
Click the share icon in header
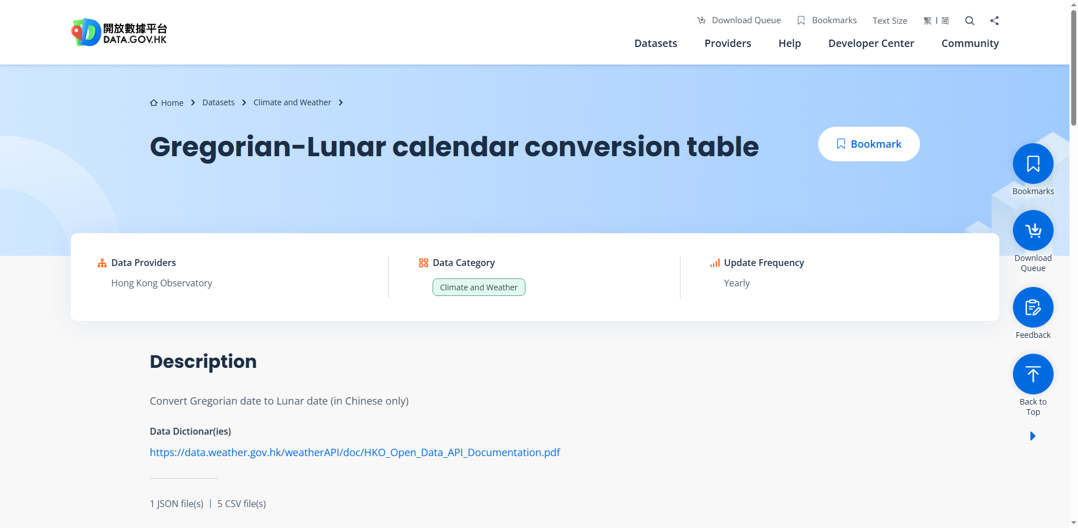995,20
